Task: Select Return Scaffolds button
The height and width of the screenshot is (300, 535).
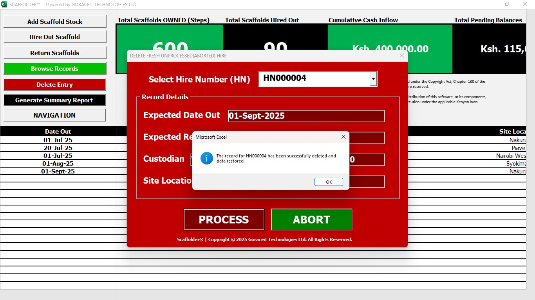Action: coord(55,53)
